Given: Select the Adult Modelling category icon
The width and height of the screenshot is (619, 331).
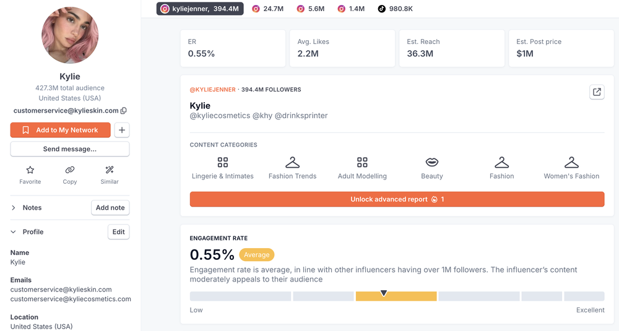Looking at the screenshot, I should point(362,162).
